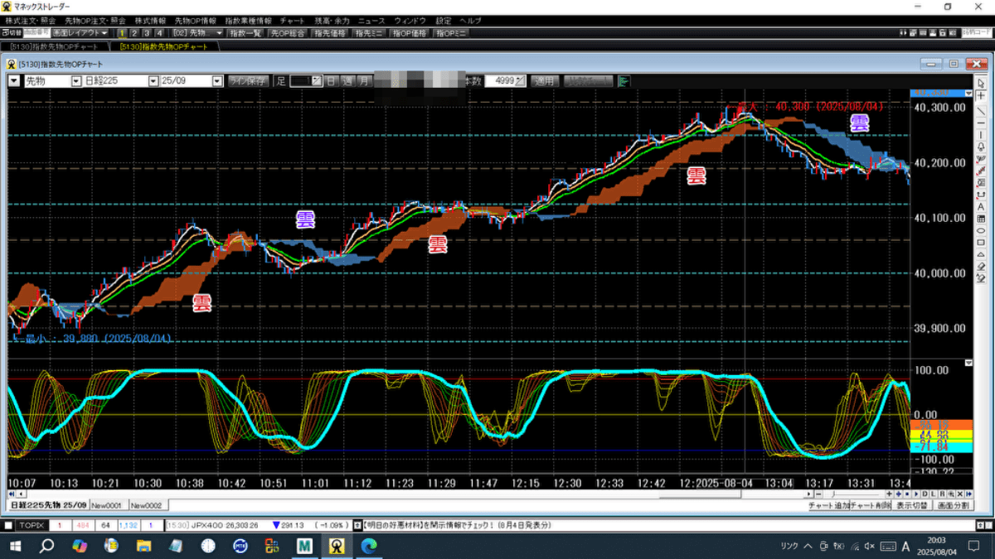This screenshot has width=995, height=559.
Task: Click the ライン保存 button
Action: pyautogui.click(x=248, y=81)
